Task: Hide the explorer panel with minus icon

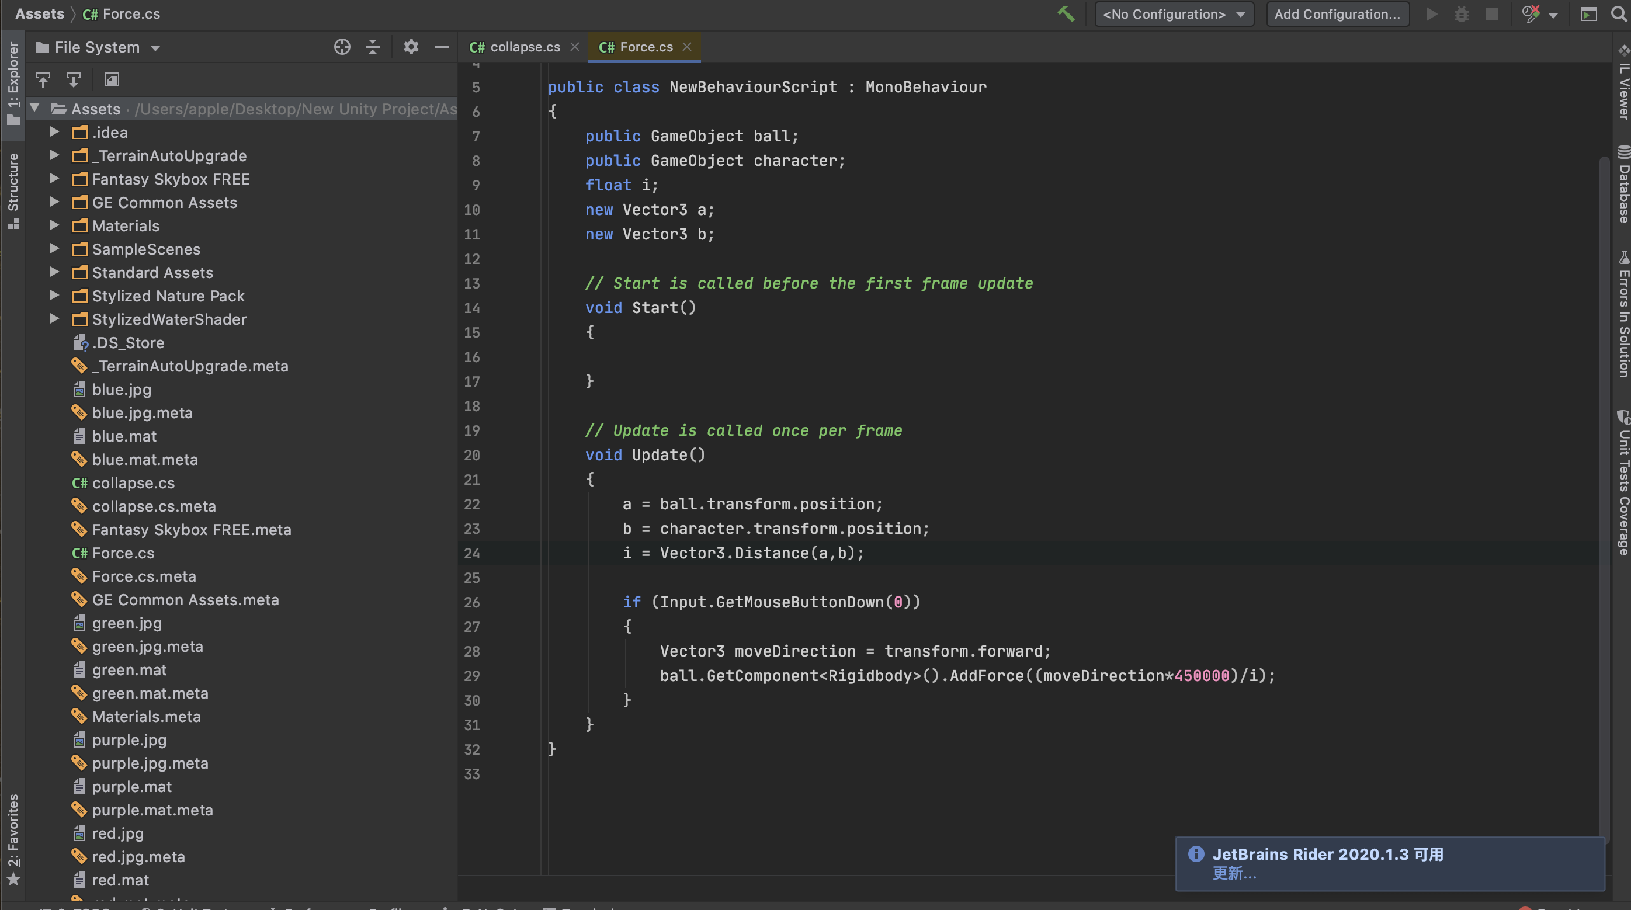Action: [x=441, y=47]
